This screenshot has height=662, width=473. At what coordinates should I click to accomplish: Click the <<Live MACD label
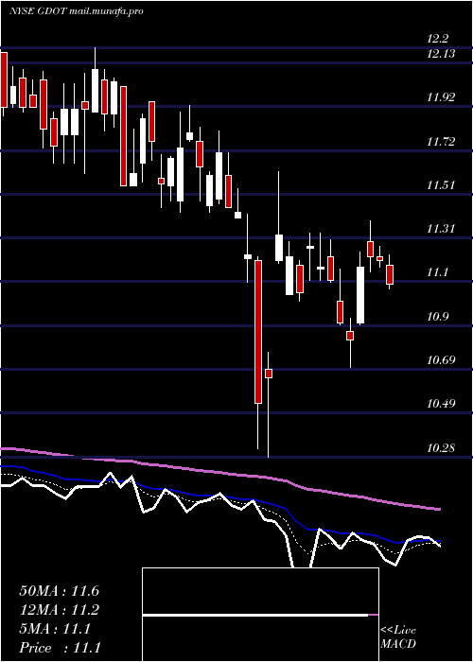[398, 637]
